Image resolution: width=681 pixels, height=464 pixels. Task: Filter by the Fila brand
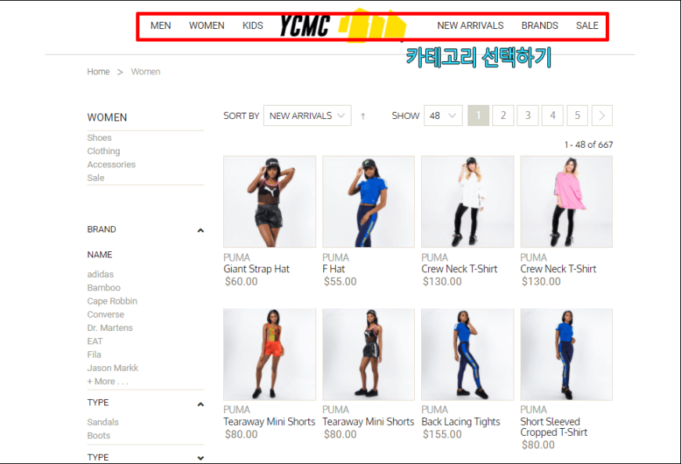[x=94, y=354]
